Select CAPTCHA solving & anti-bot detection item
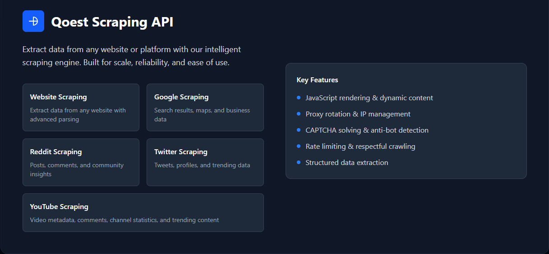 point(367,130)
